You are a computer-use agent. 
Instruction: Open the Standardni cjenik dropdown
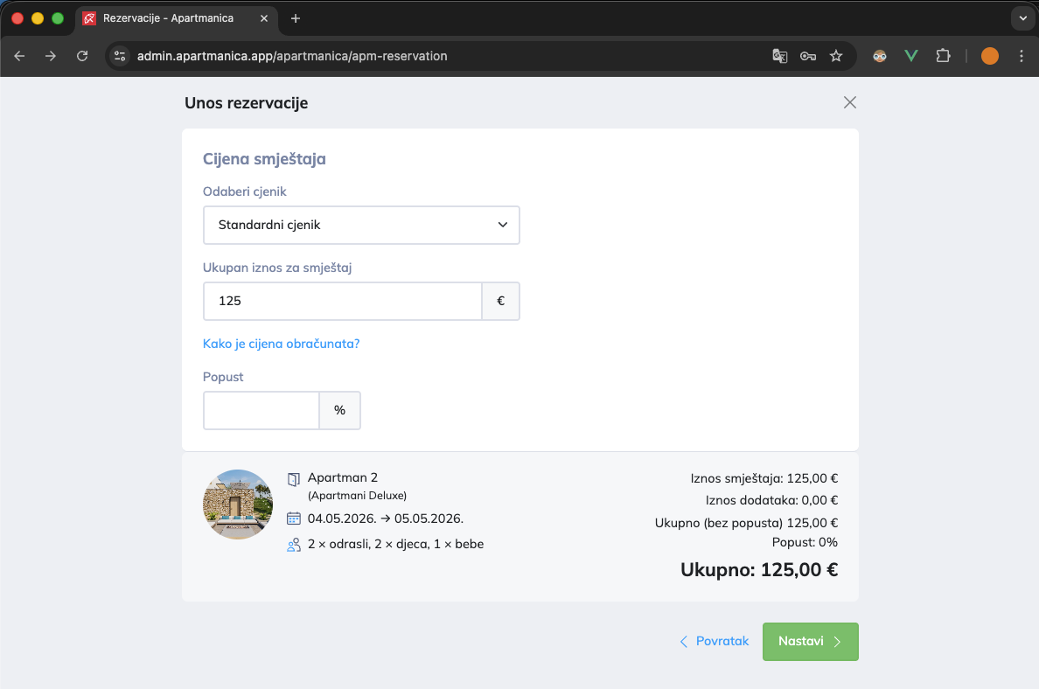[361, 226]
